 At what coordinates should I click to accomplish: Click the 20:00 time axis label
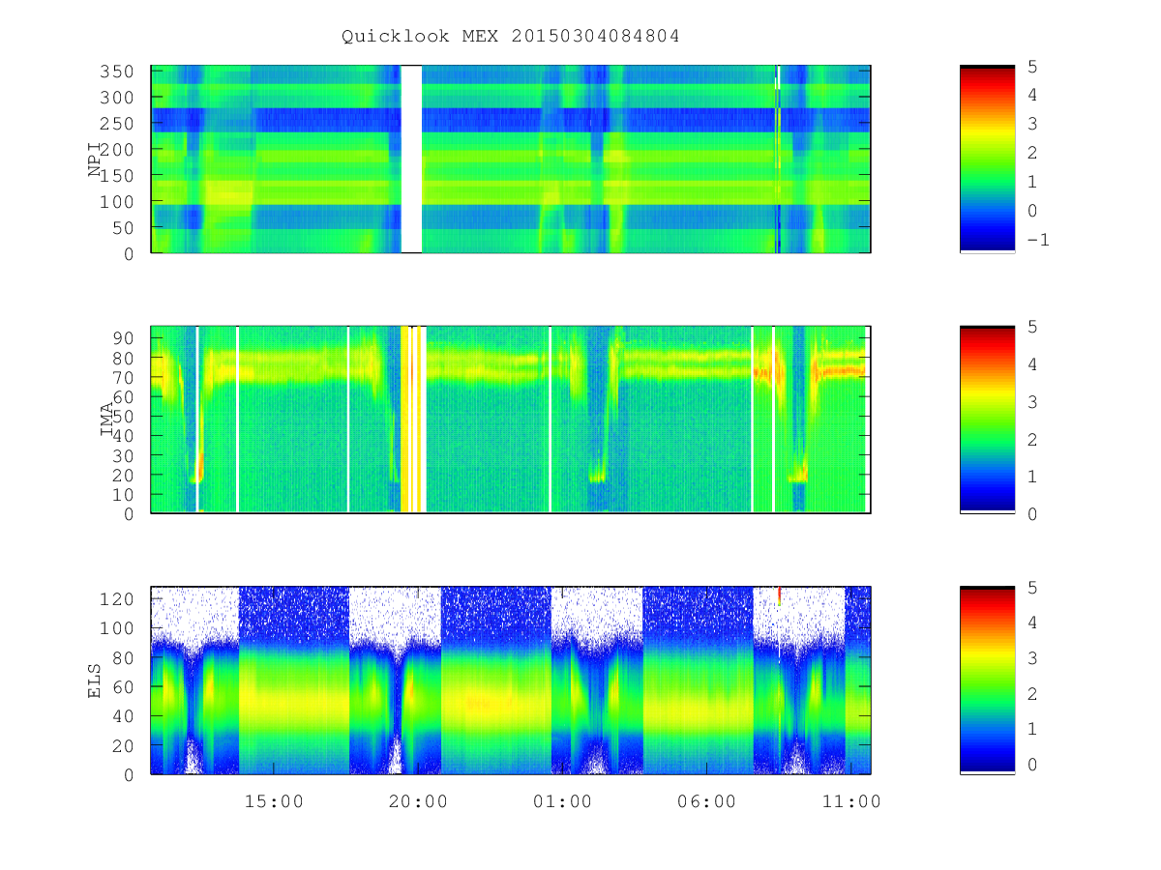click(418, 801)
